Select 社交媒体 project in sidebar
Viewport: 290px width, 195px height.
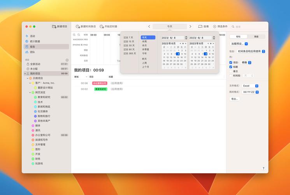[x=43, y=112]
